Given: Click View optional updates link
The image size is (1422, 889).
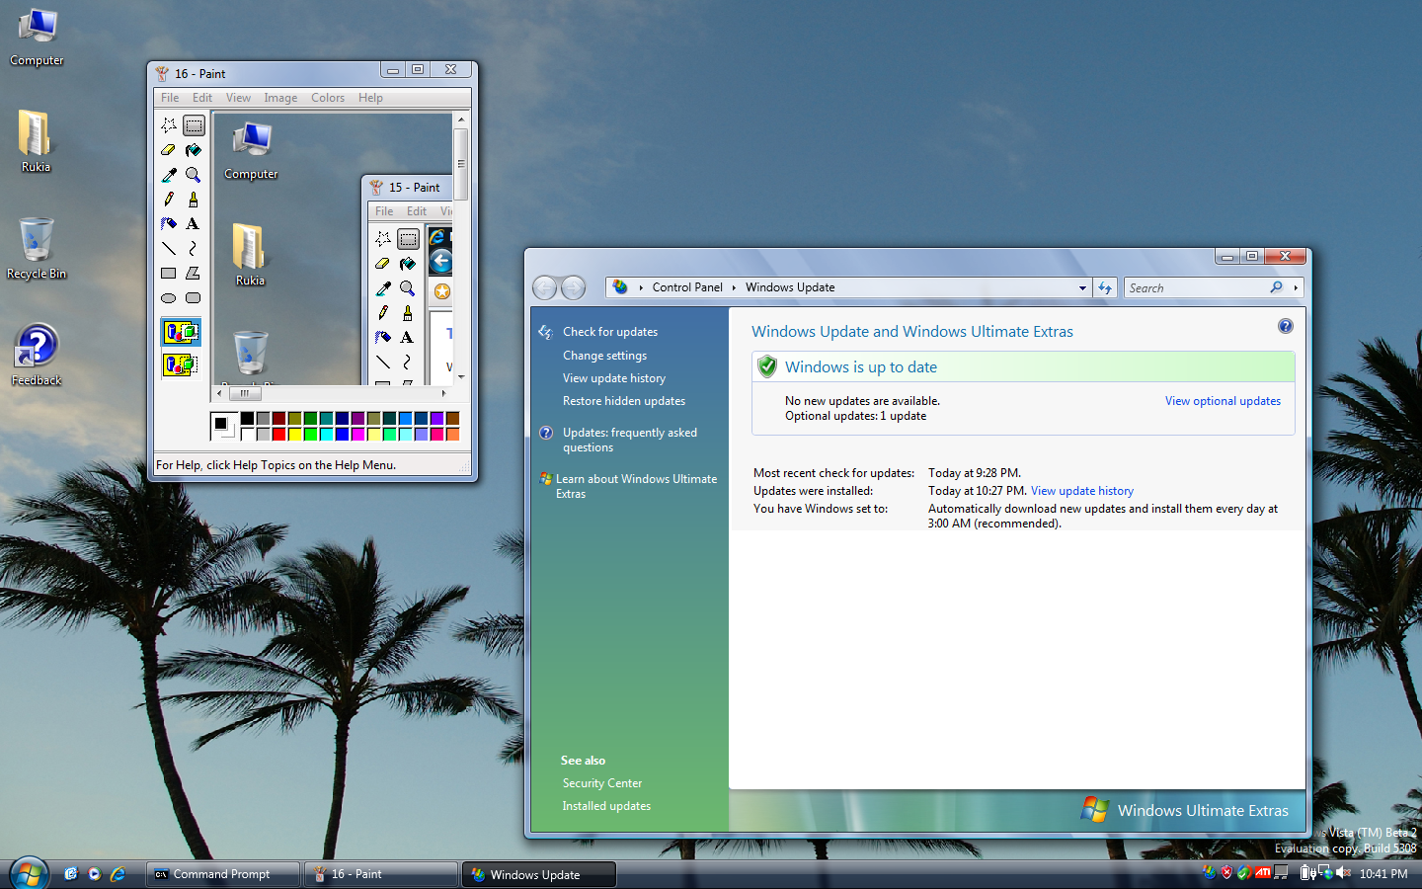Looking at the screenshot, I should pos(1223,401).
